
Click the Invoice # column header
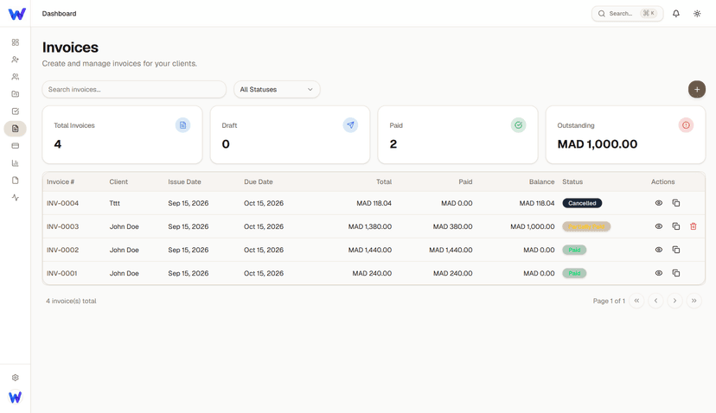61,181
